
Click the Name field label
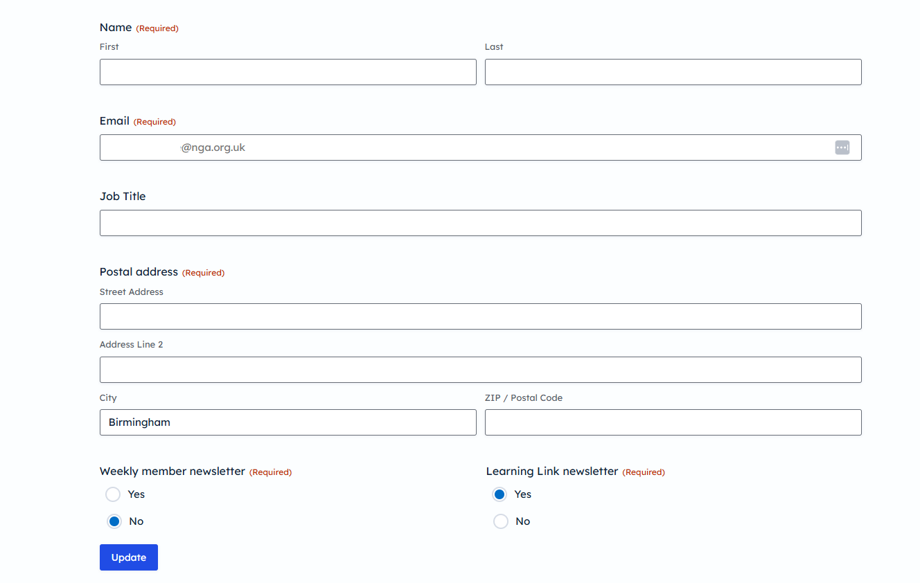pyautogui.click(x=116, y=28)
